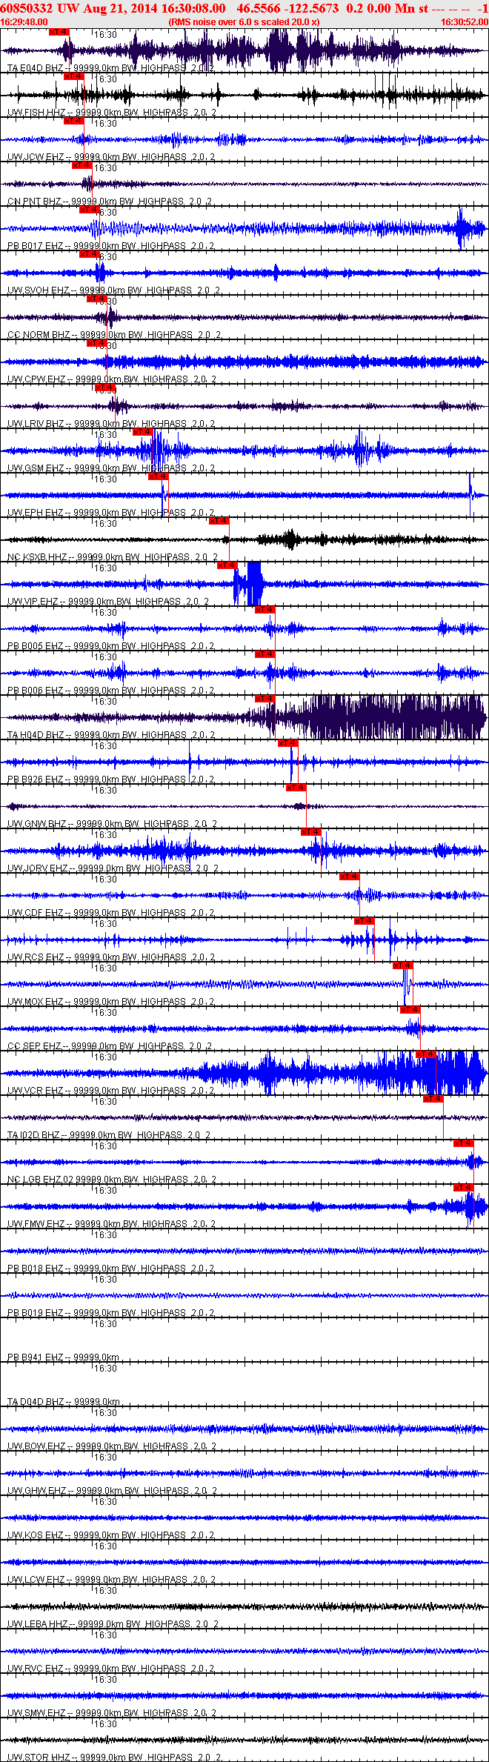Select the red pick marker on UW.EPH trace
This screenshot has height=1762, width=489.
pos(159,476)
